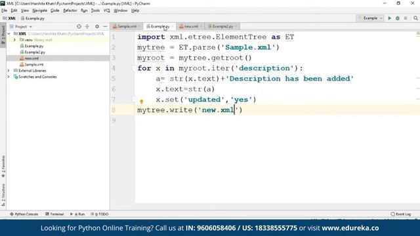Open the VCS menu
420x236 pixels.
coord(107,10)
